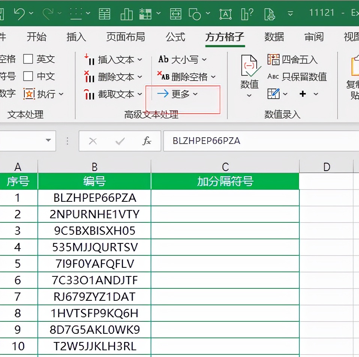Expand the Undo history dropdown arrow
The height and width of the screenshot is (357, 359).
[31, 13]
